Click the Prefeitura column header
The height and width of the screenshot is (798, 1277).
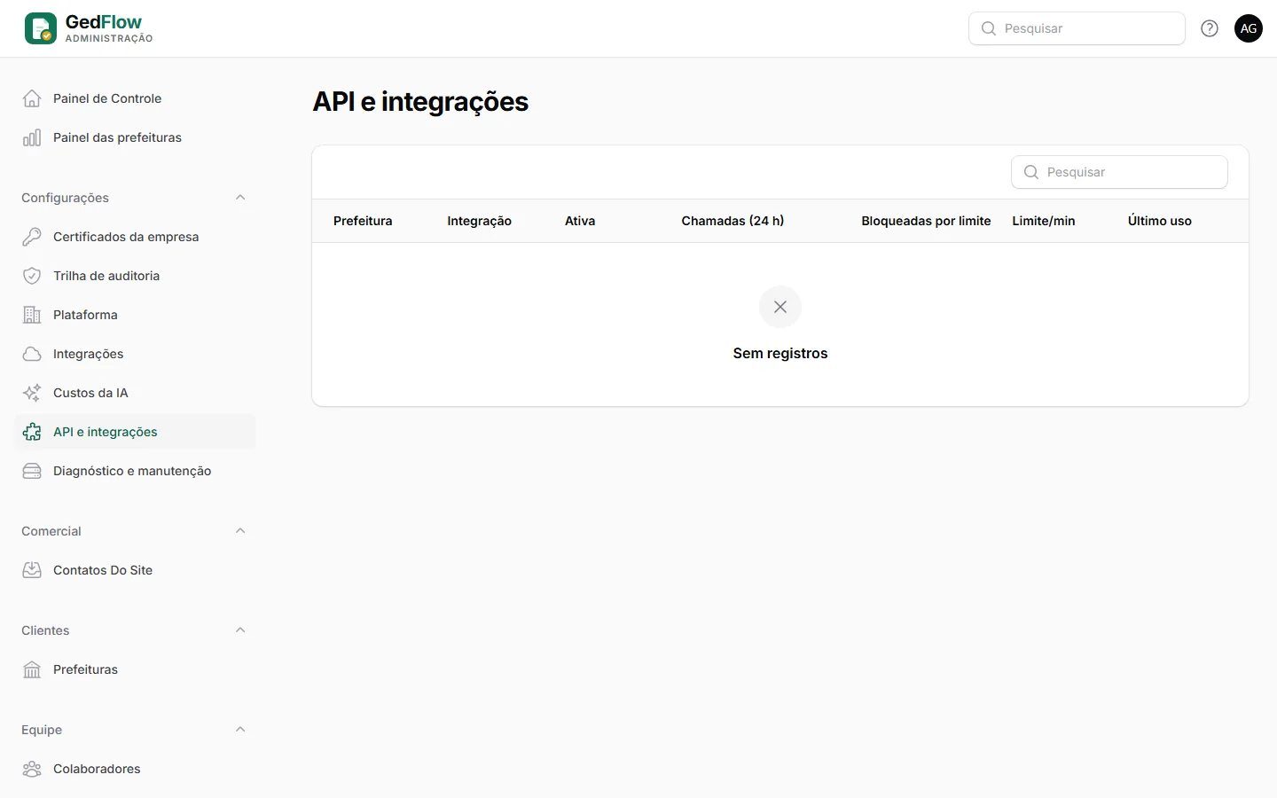(x=363, y=221)
